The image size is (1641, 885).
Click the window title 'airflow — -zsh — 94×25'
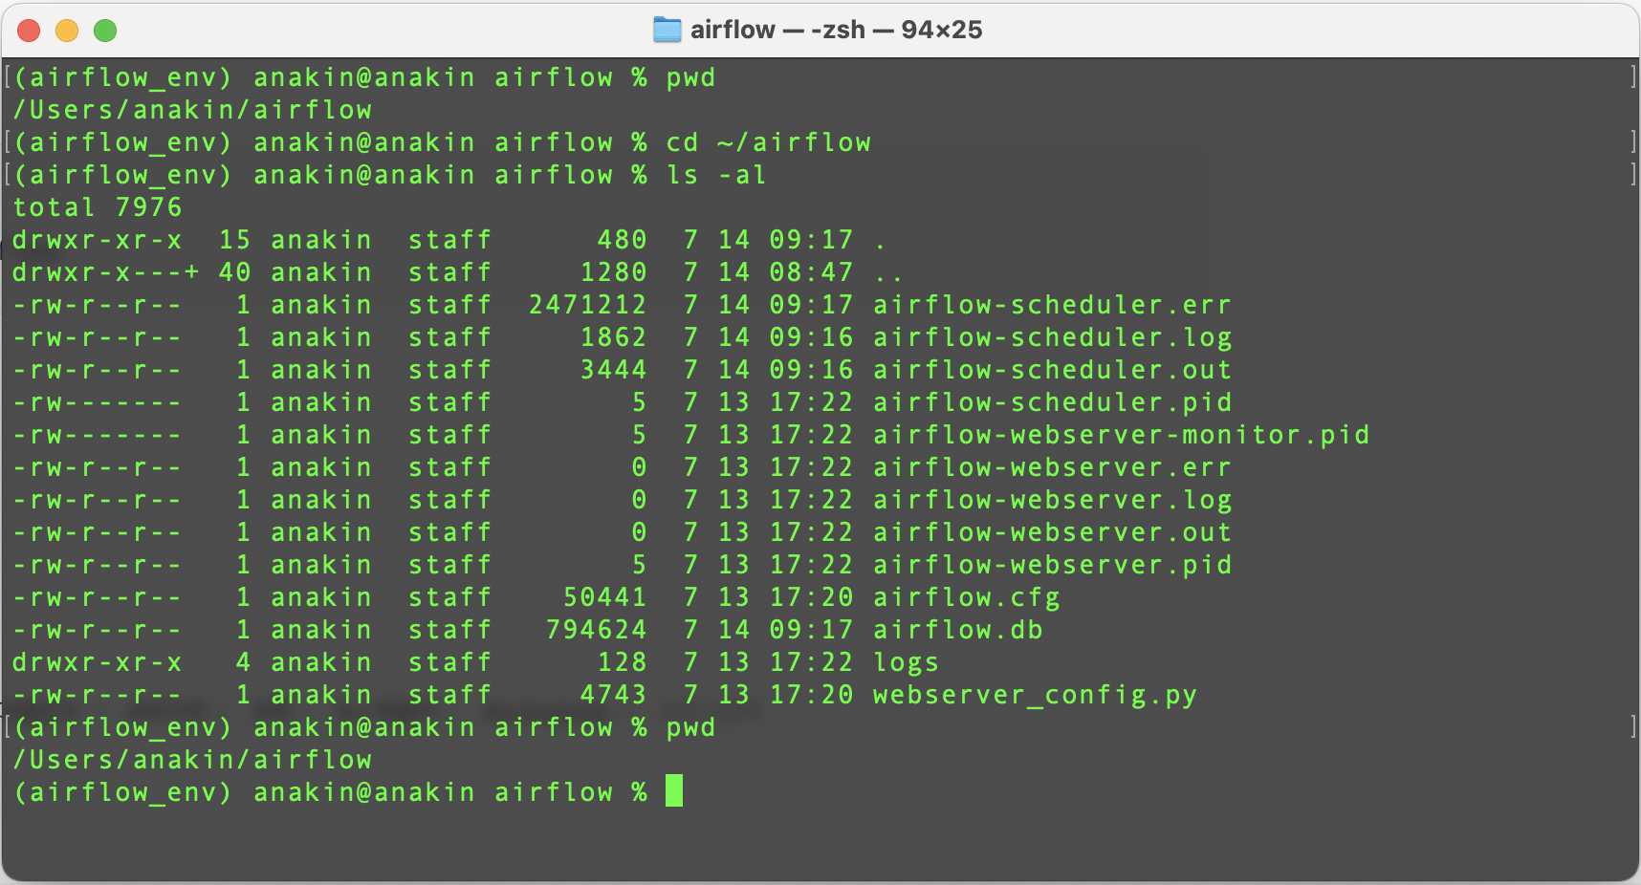[836, 30]
